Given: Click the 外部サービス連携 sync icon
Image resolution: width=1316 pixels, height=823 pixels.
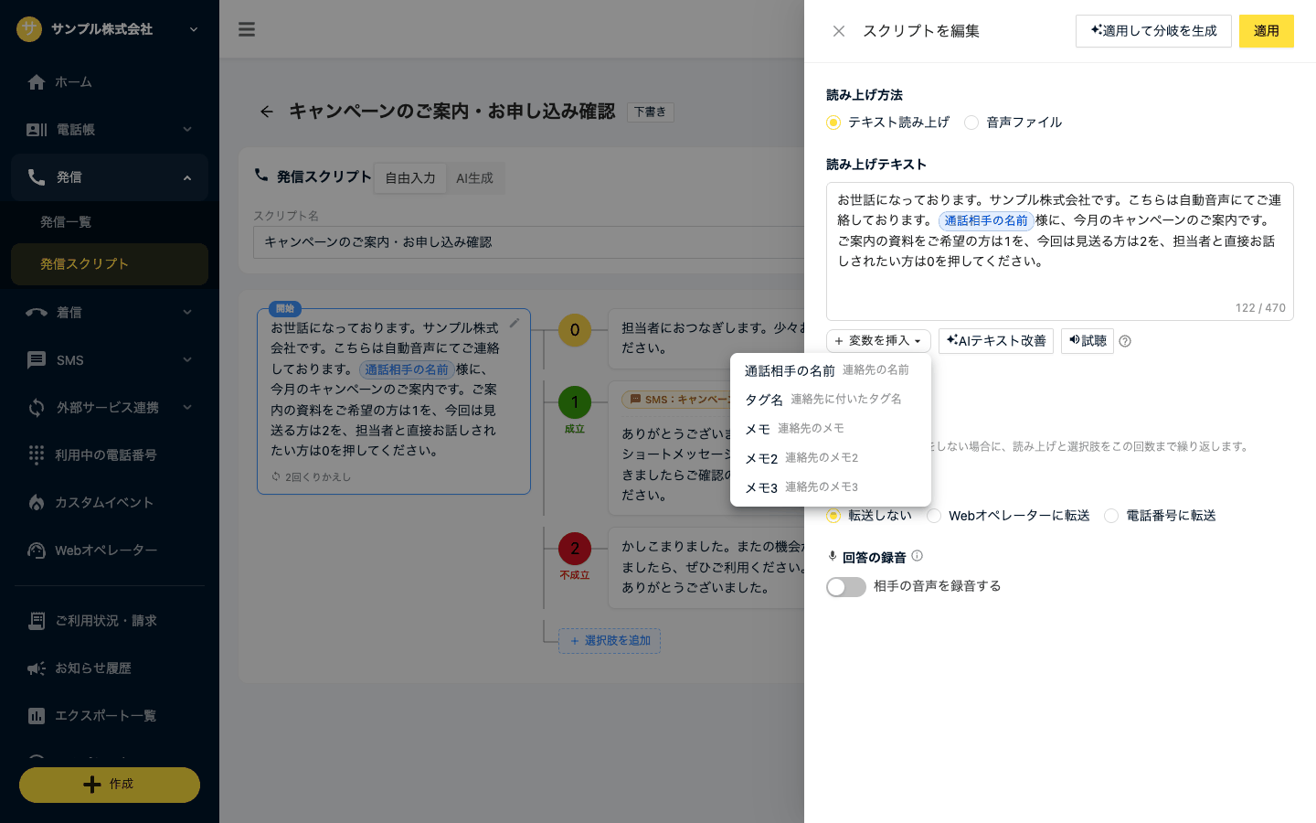Looking at the screenshot, I should (x=37, y=408).
